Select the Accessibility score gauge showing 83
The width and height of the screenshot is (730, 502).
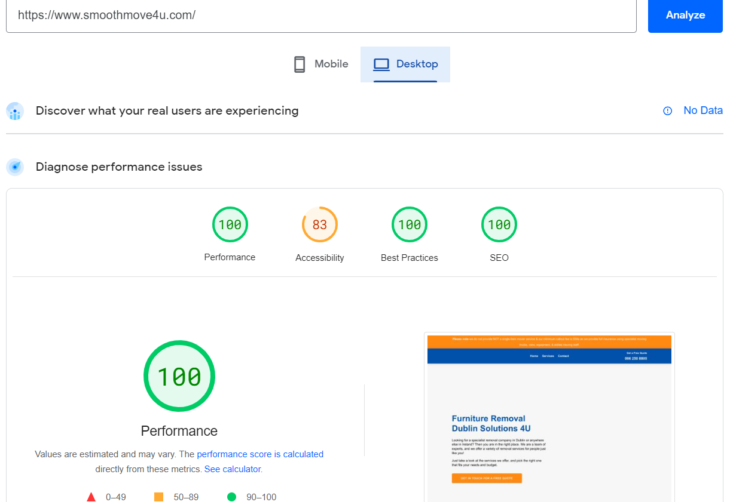(320, 224)
